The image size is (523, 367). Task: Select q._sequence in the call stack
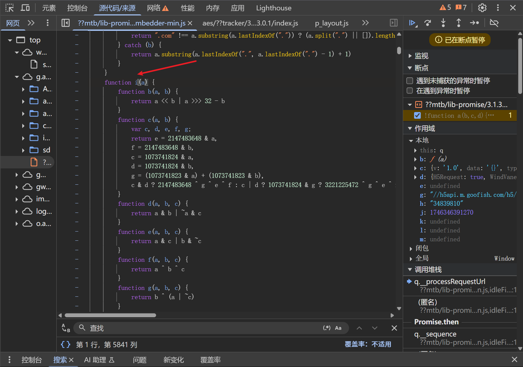(x=435, y=334)
